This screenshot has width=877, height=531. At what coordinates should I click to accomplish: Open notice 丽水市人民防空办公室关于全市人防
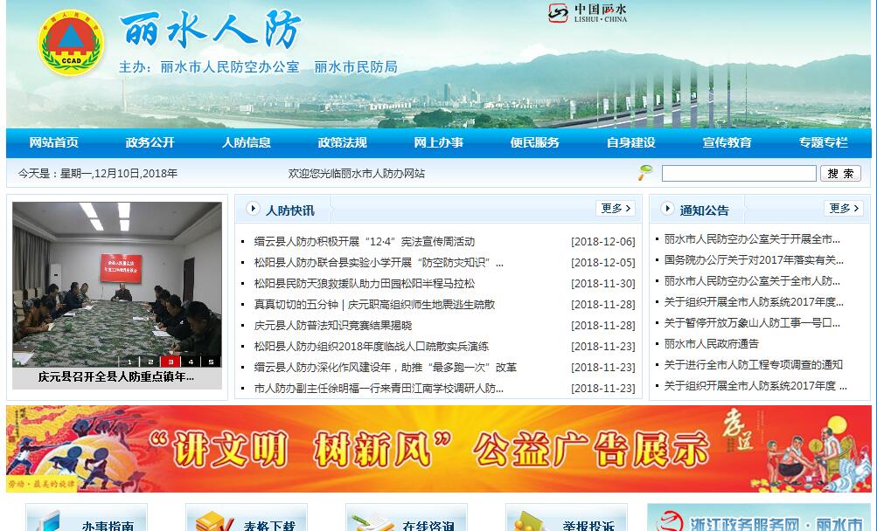coord(752,280)
